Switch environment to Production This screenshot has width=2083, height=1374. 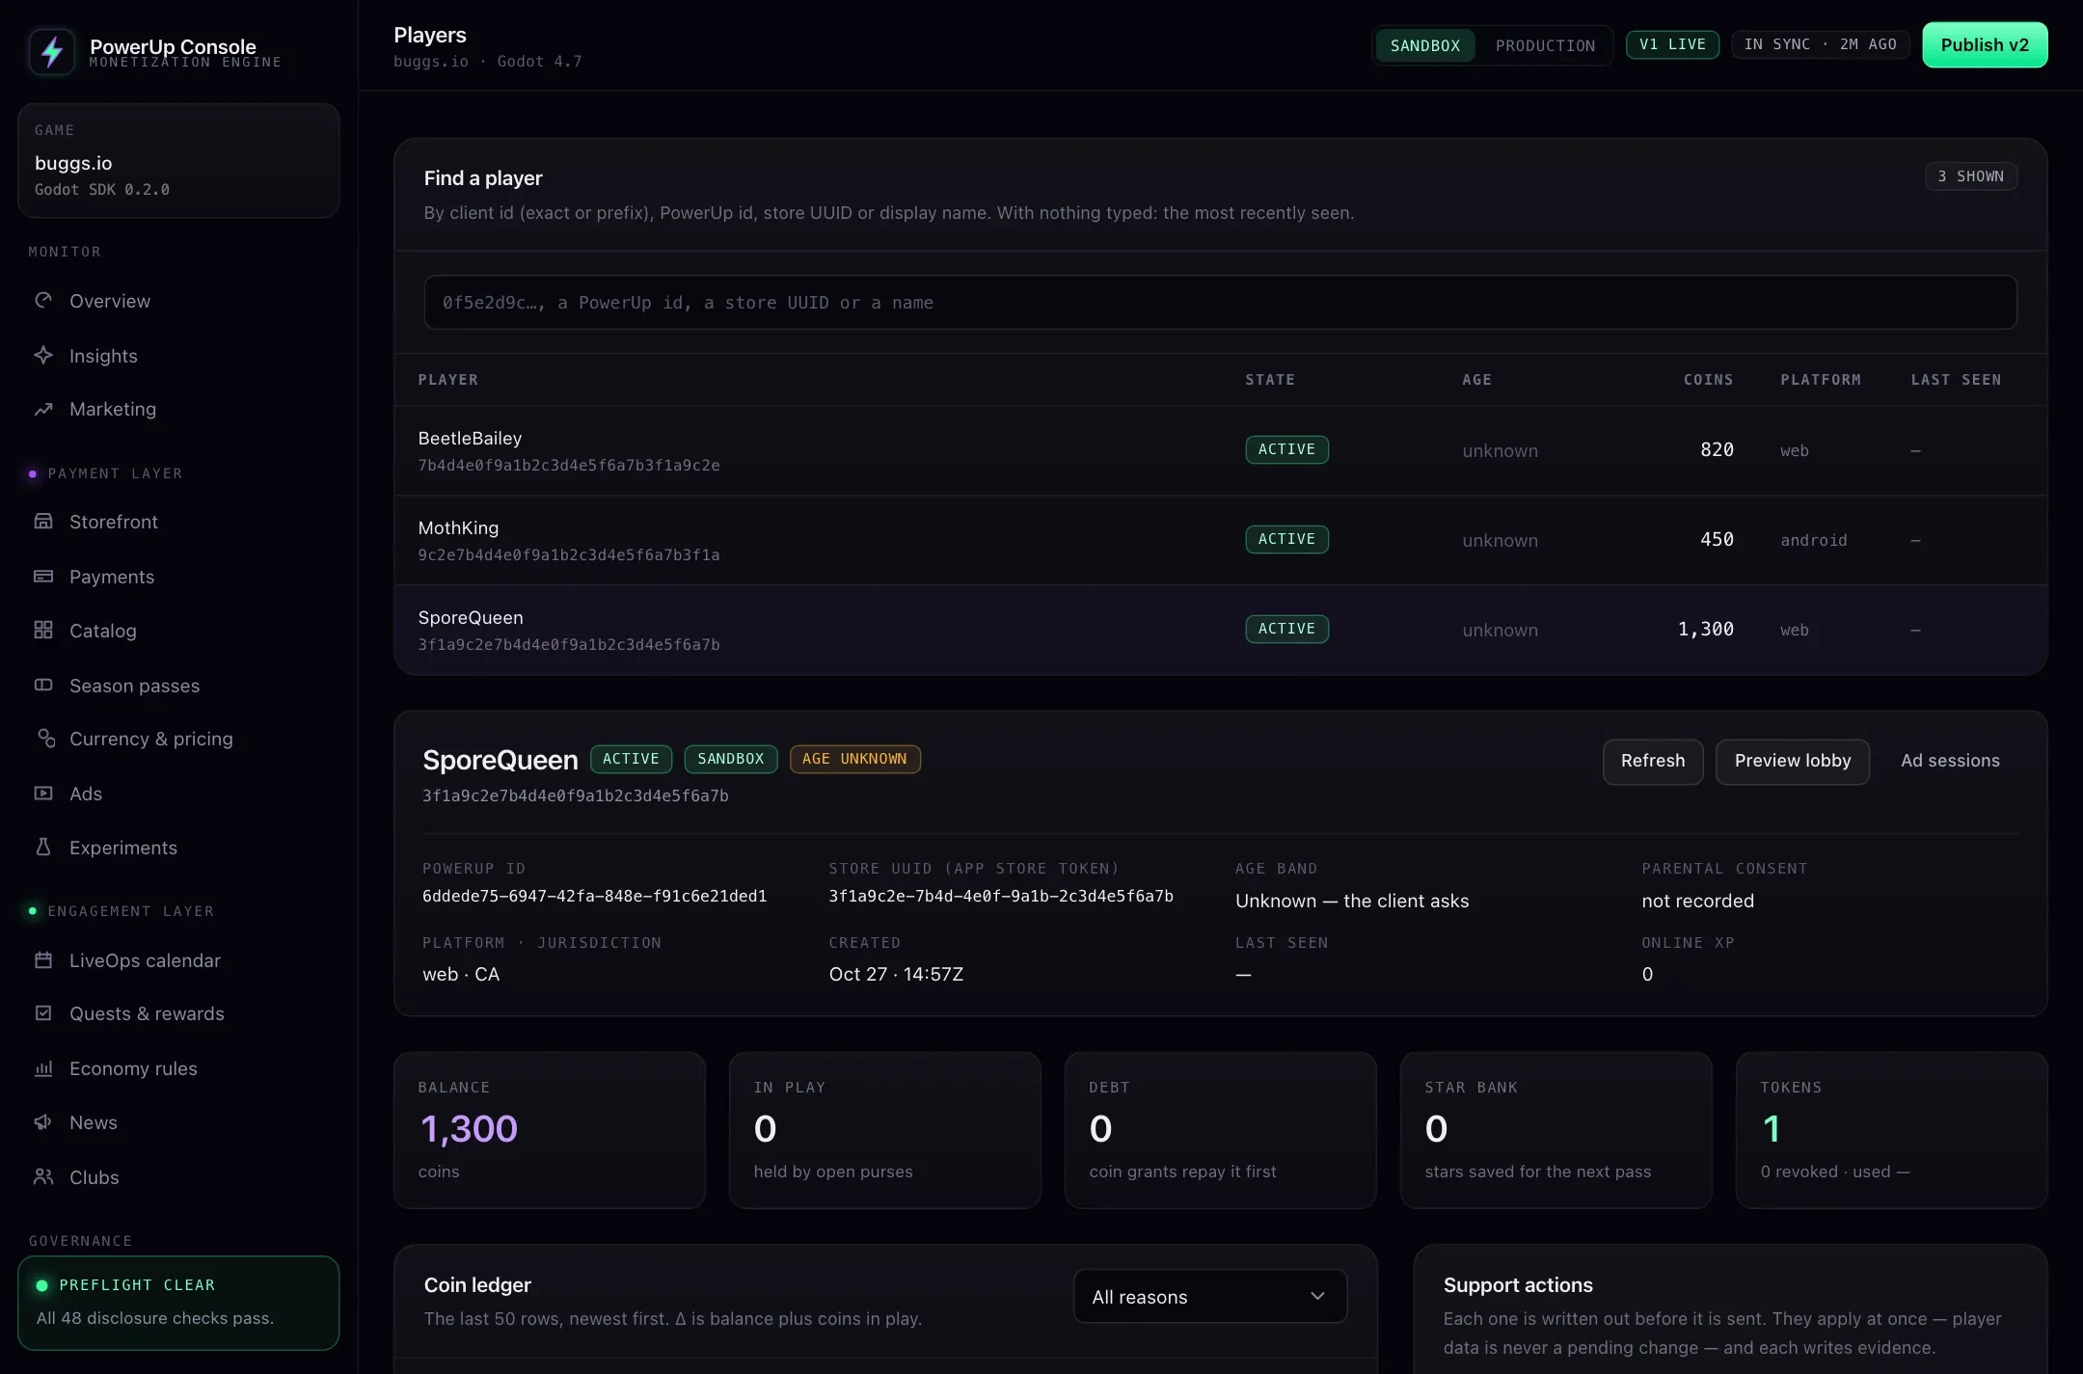(1545, 45)
